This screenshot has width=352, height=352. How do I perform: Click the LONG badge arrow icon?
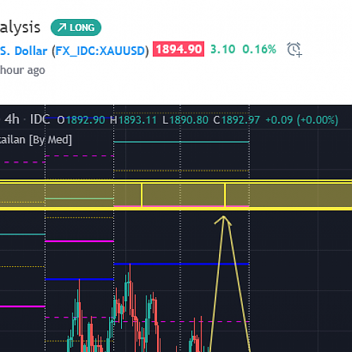(x=62, y=27)
